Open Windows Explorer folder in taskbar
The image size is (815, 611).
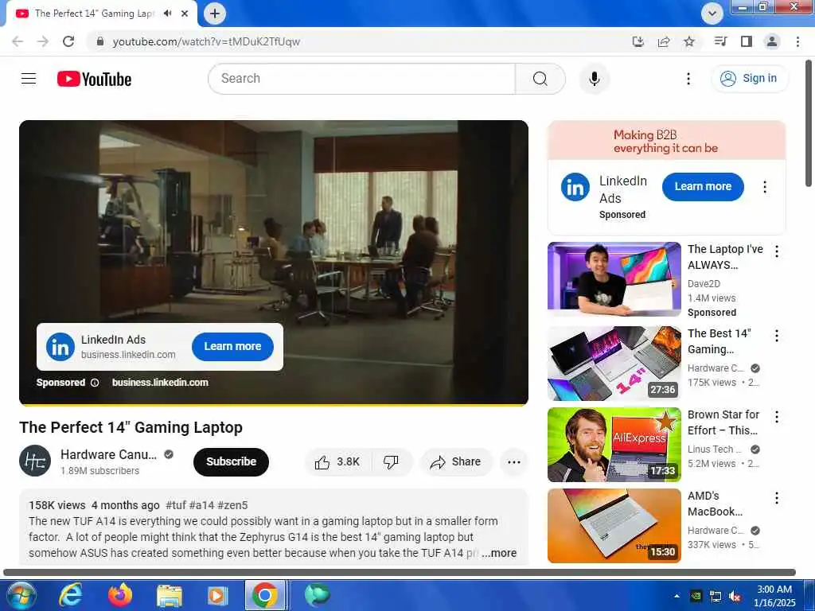tap(170, 595)
